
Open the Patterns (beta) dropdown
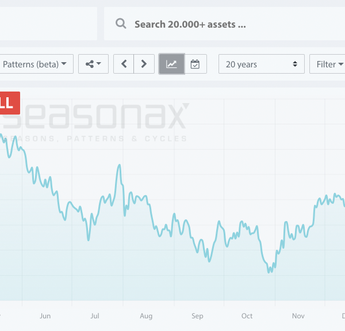[x=36, y=64]
